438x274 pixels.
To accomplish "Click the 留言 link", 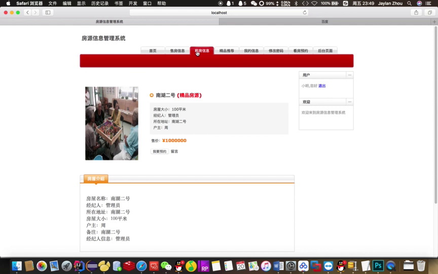I will coord(174,151).
